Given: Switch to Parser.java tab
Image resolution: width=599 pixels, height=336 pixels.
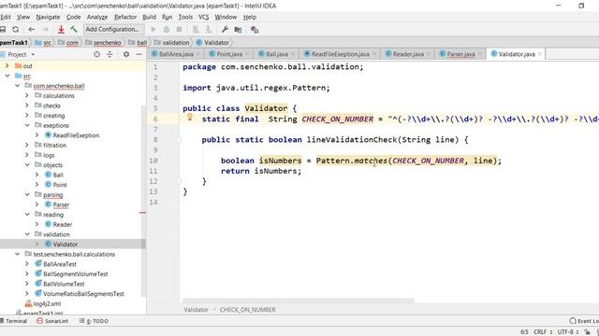Looking at the screenshot, I should 460,54.
